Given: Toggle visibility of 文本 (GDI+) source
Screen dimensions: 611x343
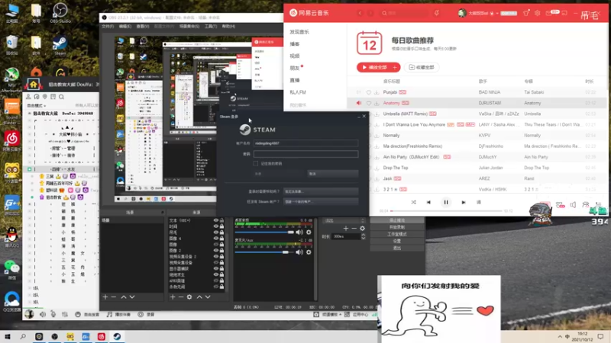Looking at the screenshot, I should [215, 220].
